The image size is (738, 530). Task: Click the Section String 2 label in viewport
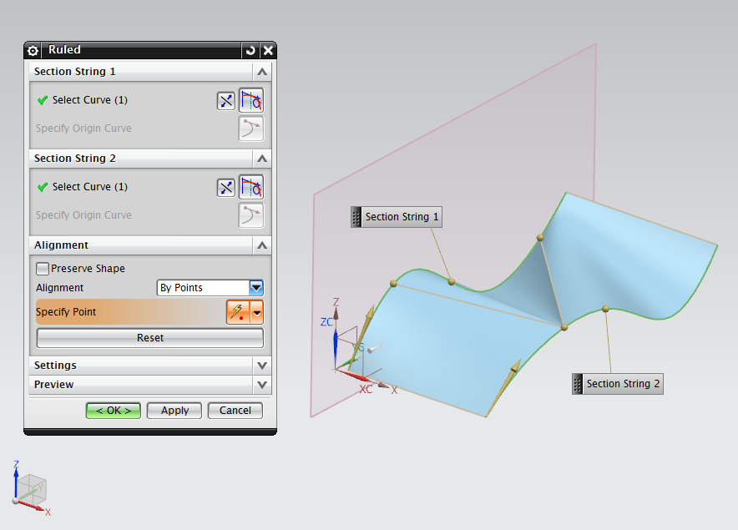tap(623, 384)
